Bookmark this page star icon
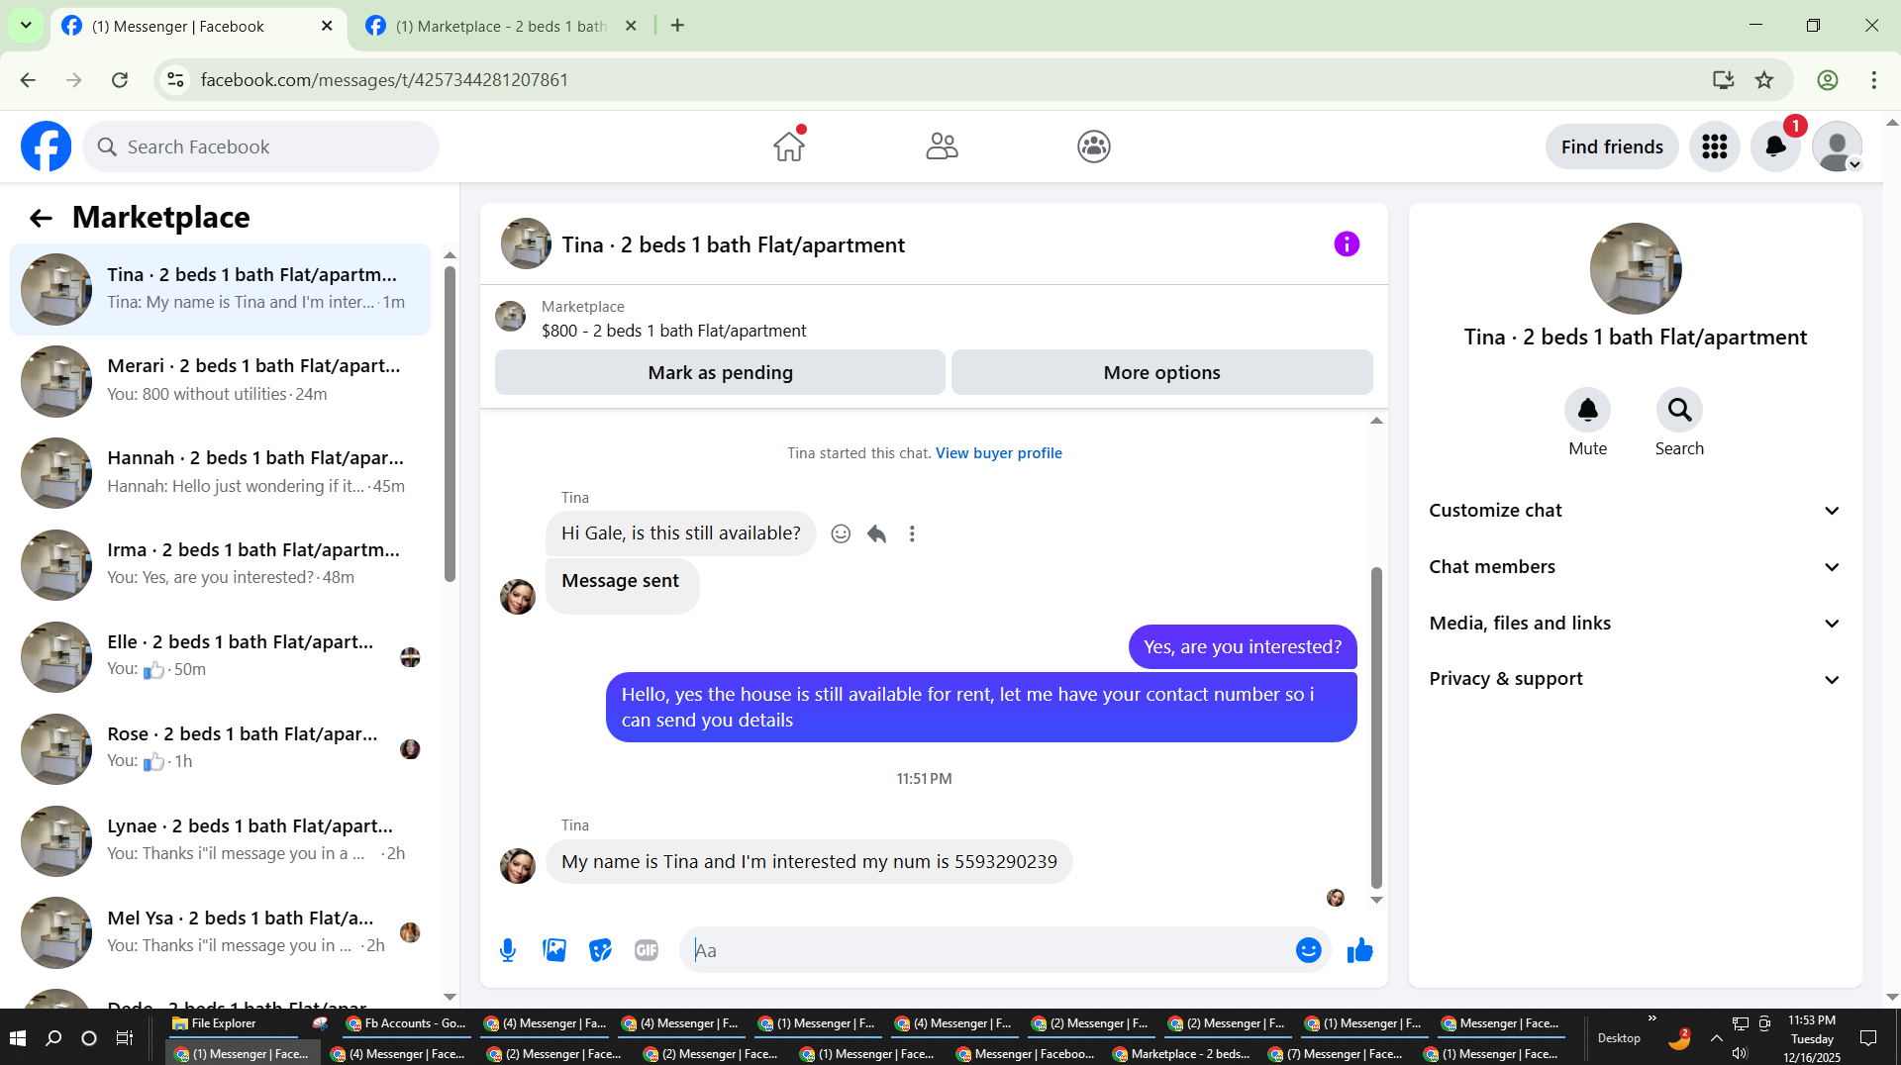Screen dimensions: 1901x1065 1764,80
